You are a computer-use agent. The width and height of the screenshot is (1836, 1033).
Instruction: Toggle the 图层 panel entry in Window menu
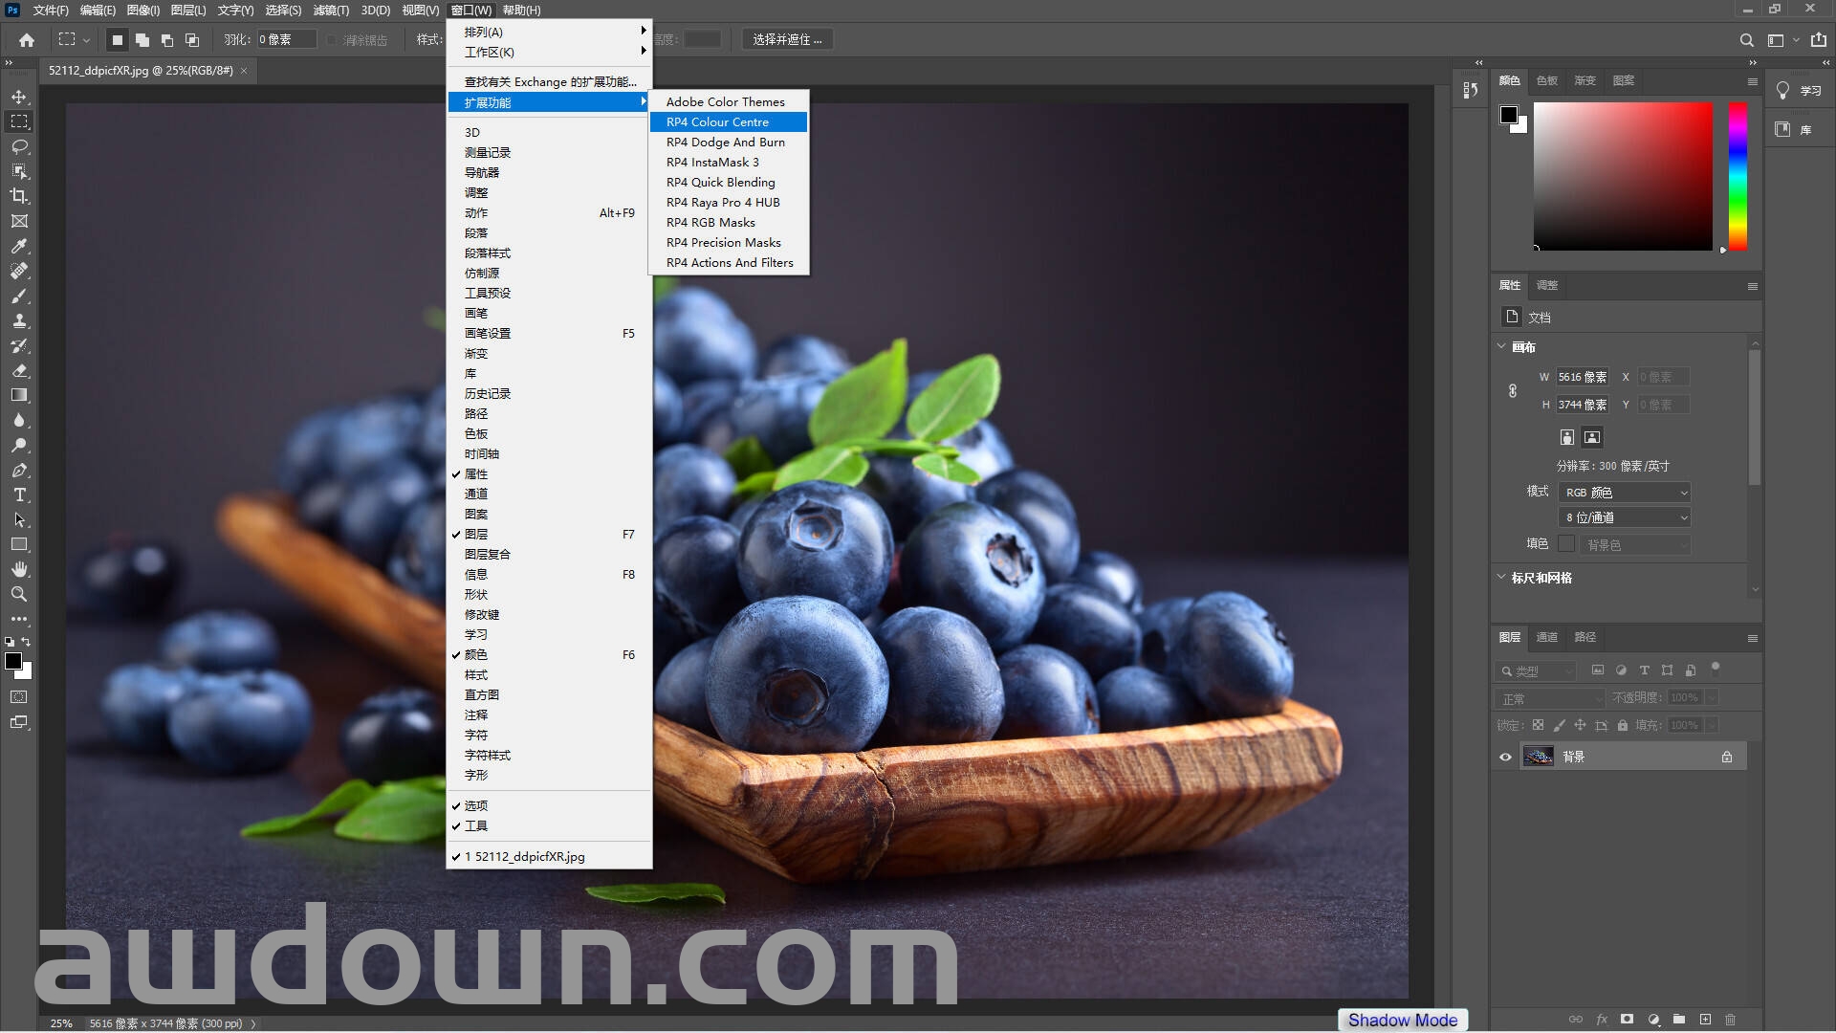pos(476,535)
